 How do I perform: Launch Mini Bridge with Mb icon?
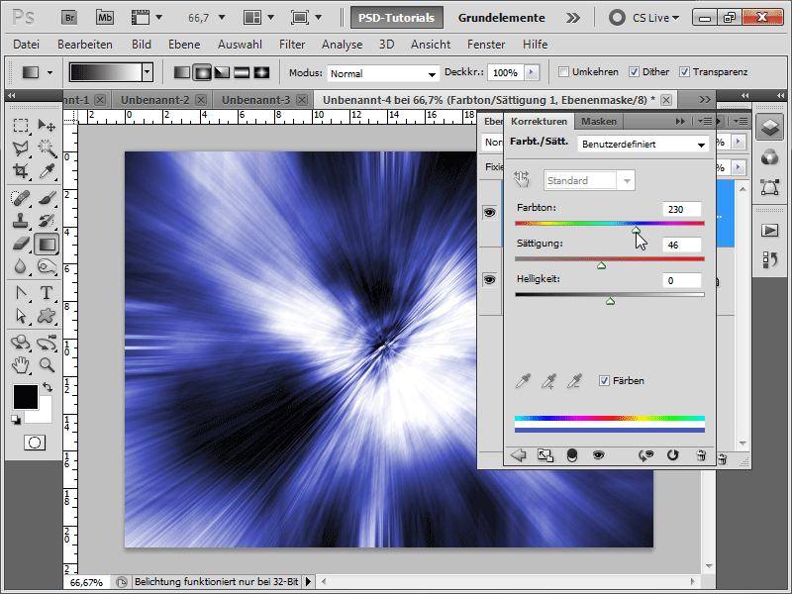105,18
